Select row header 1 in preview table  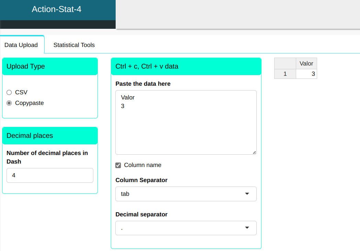pyautogui.click(x=285, y=74)
